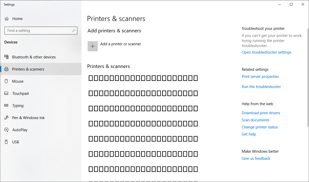The image size is (309, 182).
Task: Open troubleshooter settings link
Action: pos(266,52)
